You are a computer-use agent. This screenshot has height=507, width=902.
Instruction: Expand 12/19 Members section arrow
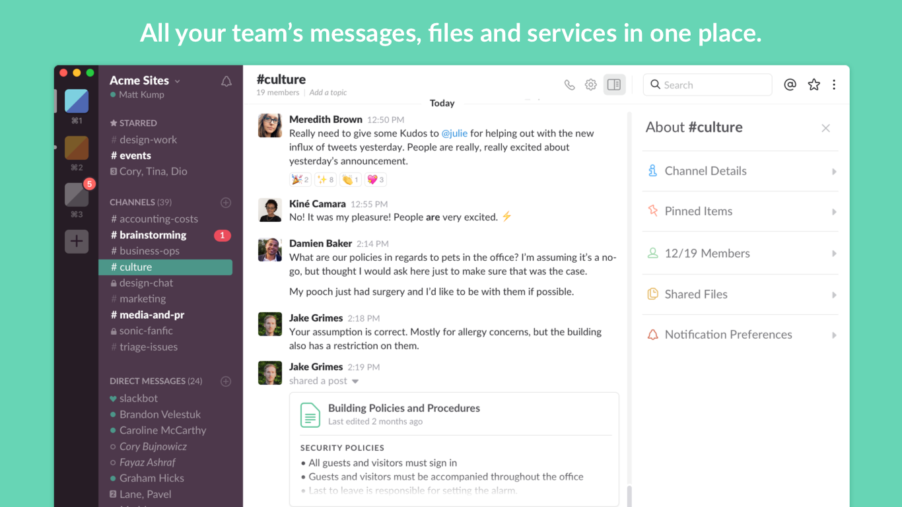(834, 253)
